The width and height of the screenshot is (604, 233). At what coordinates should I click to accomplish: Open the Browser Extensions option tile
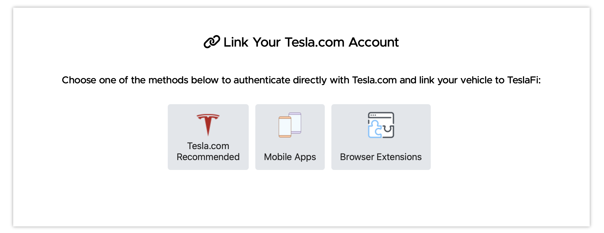coord(381,137)
